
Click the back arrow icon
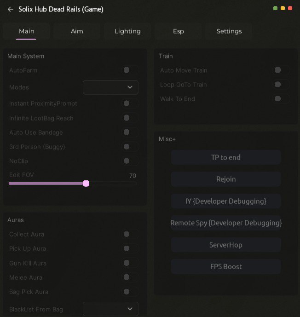(x=10, y=9)
